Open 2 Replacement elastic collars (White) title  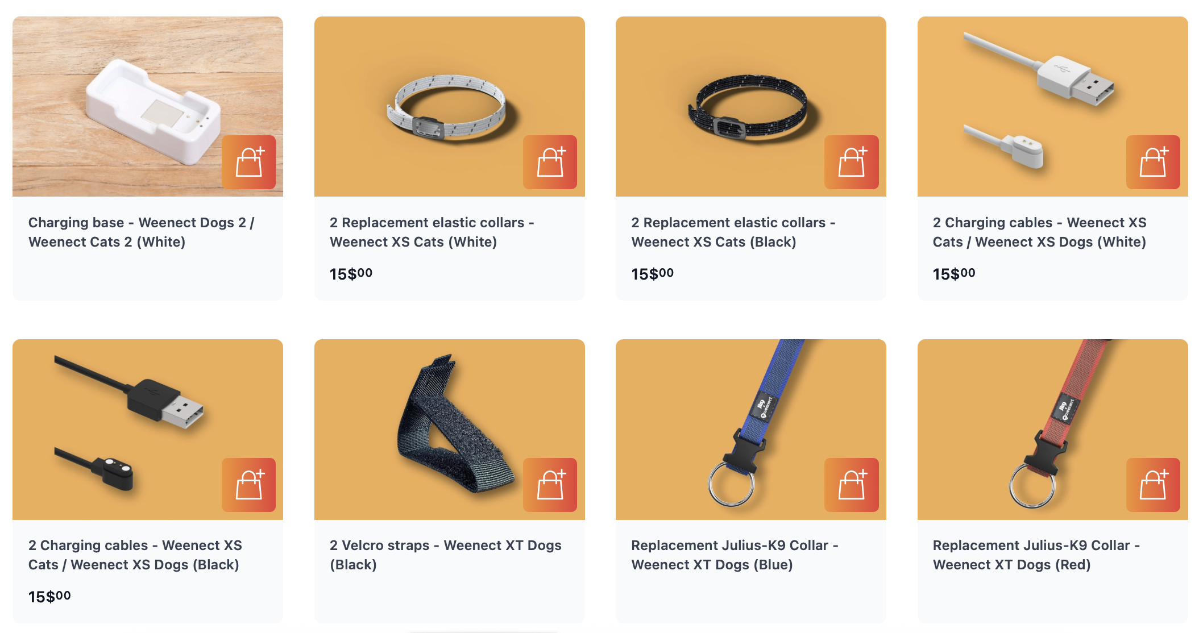[x=432, y=232]
